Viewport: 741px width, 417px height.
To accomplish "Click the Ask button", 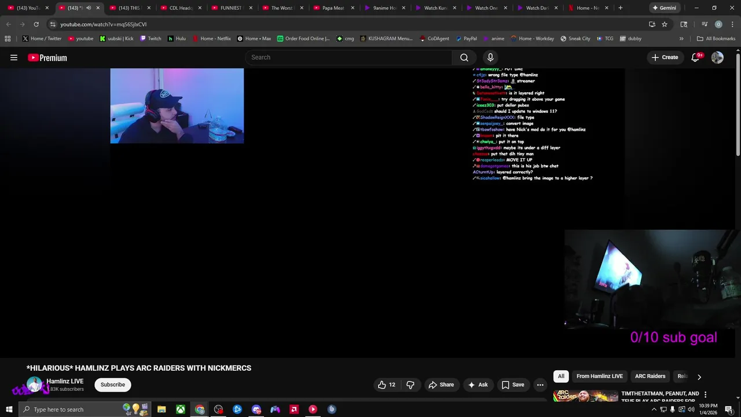I will click(478, 385).
